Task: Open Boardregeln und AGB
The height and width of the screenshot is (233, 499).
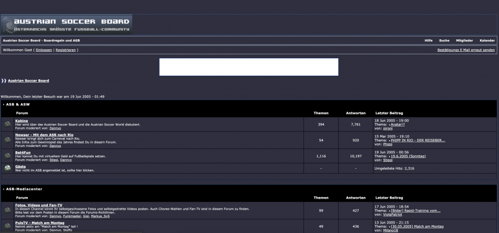Action: click(62, 41)
